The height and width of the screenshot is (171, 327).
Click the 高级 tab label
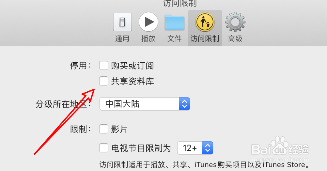tap(235, 39)
